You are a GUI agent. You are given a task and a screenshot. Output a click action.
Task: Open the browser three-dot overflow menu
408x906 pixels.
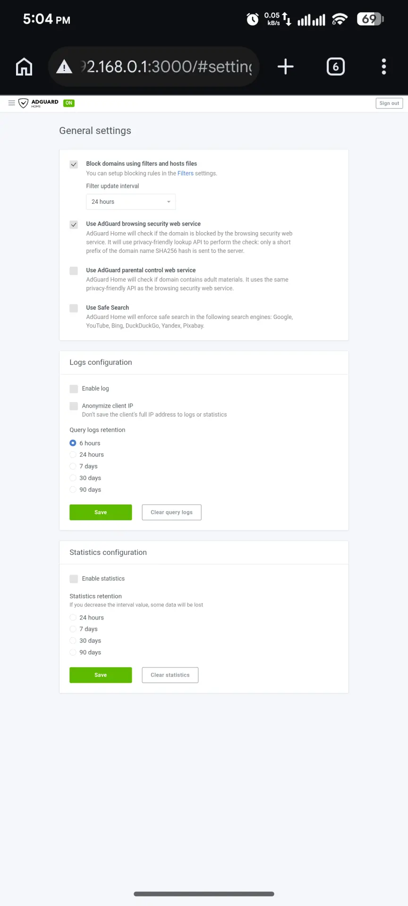click(384, 67)
